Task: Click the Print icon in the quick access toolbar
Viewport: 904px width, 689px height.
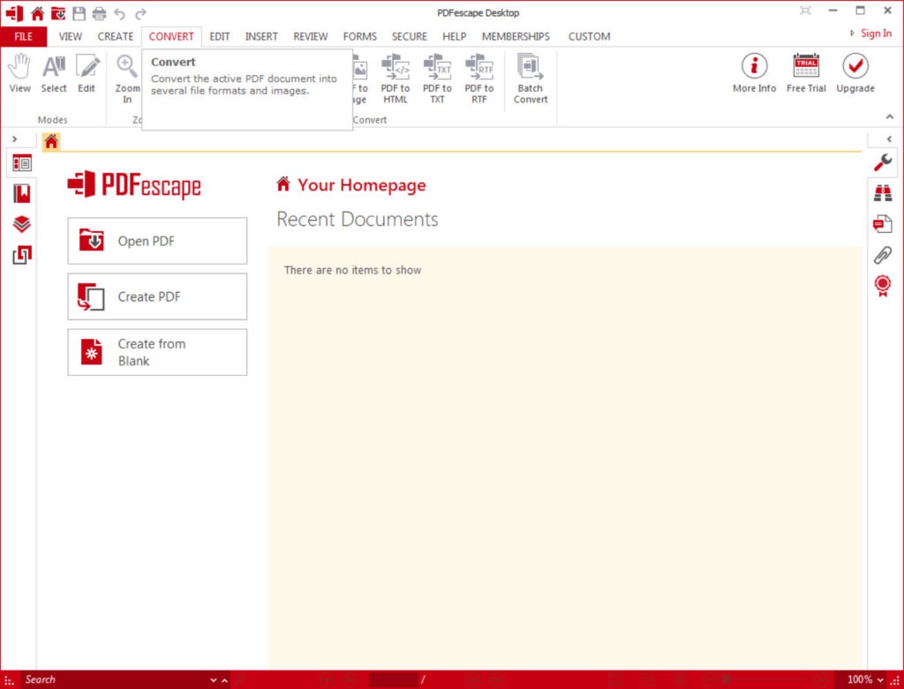Action: tap(99, 12)
